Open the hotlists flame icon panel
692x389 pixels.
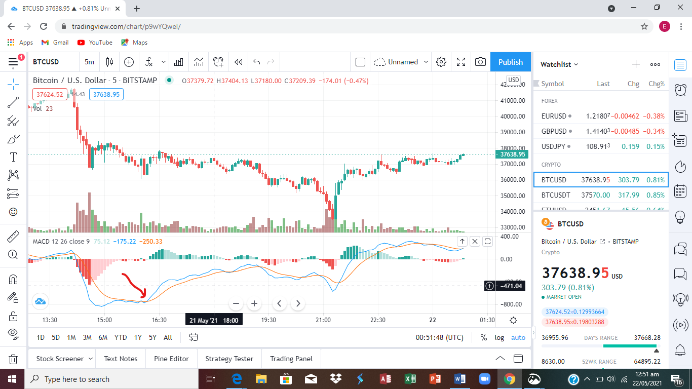coord(680,166)
